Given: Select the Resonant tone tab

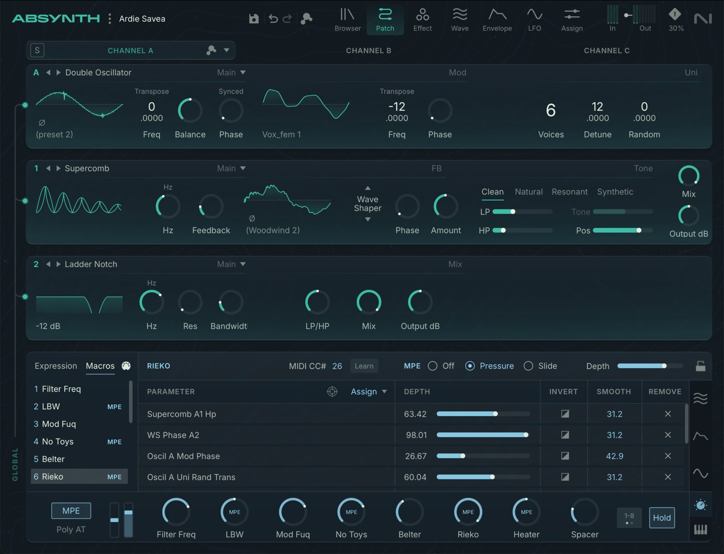Looking at the screenshot, I should 570,192.
